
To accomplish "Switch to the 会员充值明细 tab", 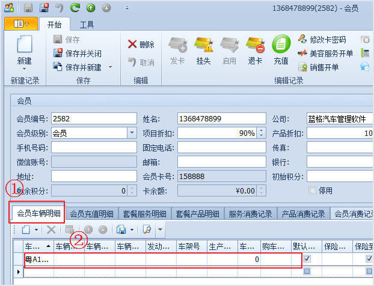I will click(x=93, y=213).
